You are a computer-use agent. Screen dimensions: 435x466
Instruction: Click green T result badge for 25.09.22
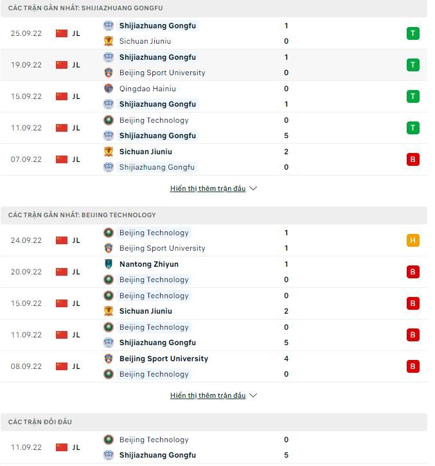coord(413,33)
